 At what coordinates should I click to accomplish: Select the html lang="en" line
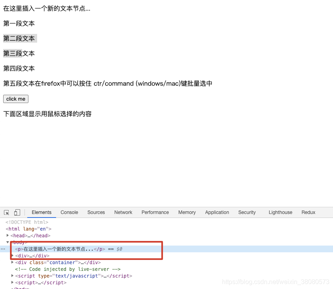tap(29, 229)
